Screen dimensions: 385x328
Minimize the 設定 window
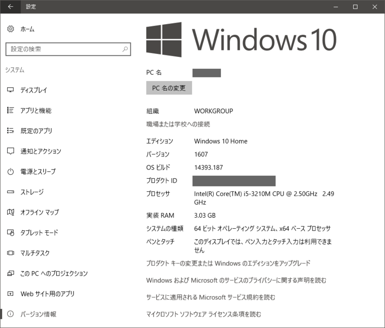(x=335, y=7)
